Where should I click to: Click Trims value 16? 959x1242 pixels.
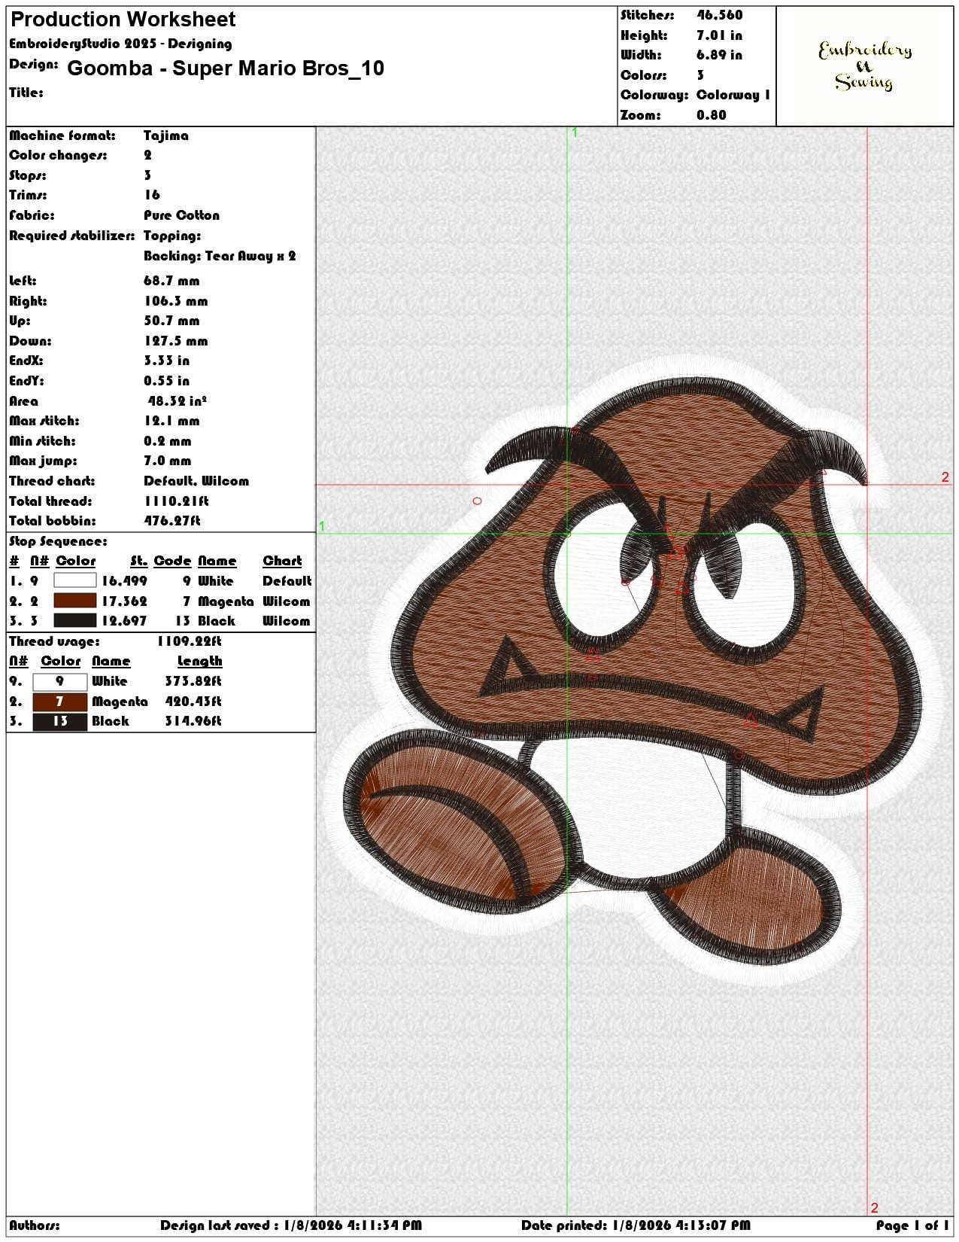click(152, 195)
